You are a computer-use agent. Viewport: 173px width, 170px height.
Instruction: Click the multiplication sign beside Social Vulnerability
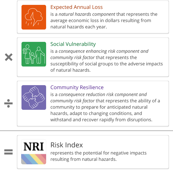(x=9, y=57)
